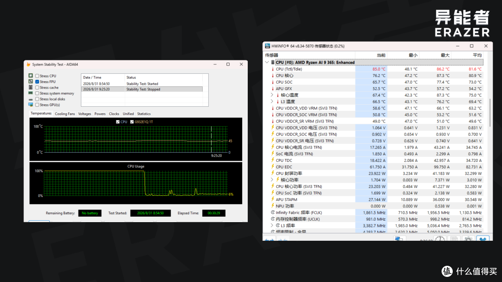502x282 pixels.
Task: Click the 传感器 column header
Action: click(309, 55)
